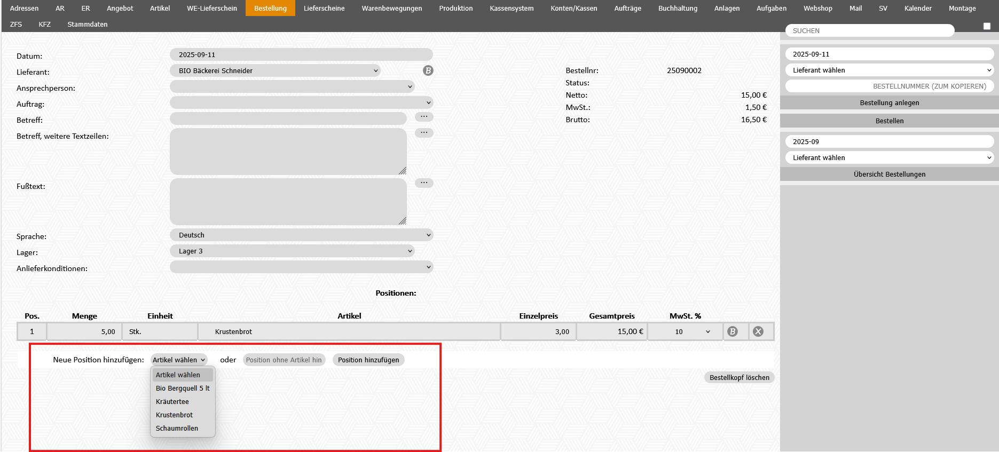999x452 pixels.
Task: Click ellipsis button for Betreff weitere Textzeilen
Action: [424, 132]
